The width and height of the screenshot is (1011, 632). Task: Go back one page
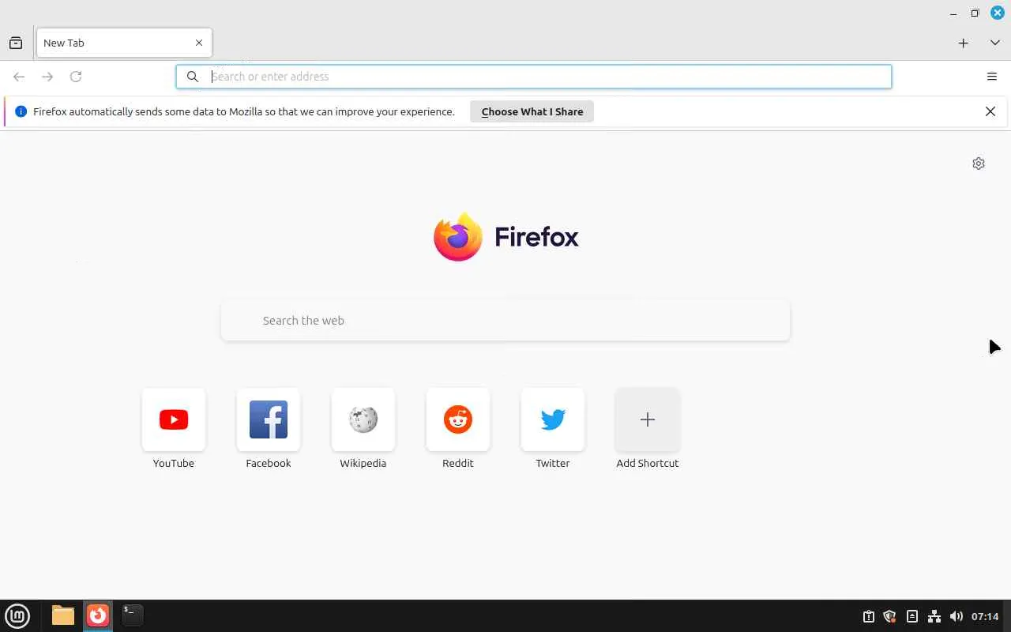tap(19, 77)
